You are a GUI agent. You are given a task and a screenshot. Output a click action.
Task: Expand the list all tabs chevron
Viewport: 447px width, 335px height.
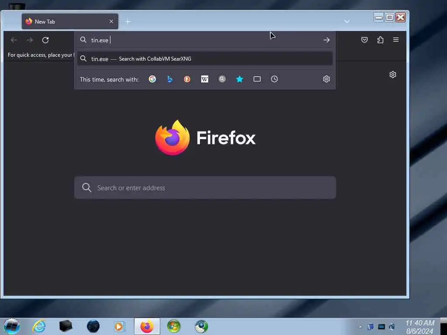pyautogui.click(x=347, y=21)
